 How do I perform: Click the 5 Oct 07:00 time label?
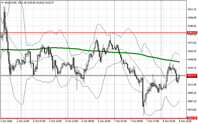tap(39, 121)
